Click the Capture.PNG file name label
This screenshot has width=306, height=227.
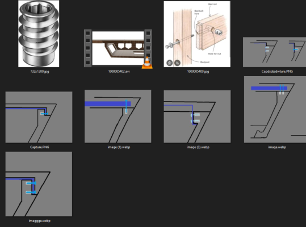[x=40, y=147]
